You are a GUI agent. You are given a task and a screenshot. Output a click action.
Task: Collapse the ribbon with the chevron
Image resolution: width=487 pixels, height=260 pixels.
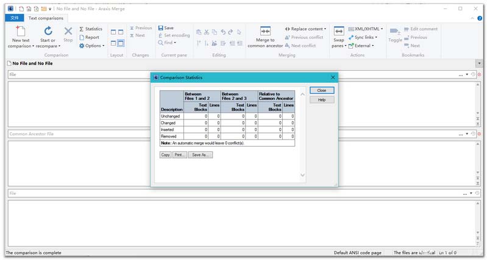(x=472, y=18)
